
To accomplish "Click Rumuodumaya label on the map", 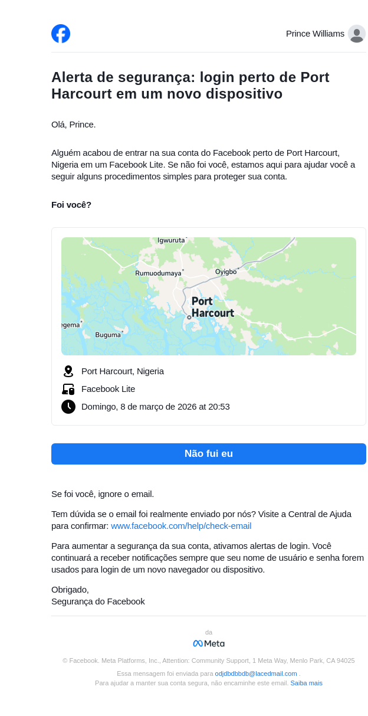I will [x=158, y=273].
